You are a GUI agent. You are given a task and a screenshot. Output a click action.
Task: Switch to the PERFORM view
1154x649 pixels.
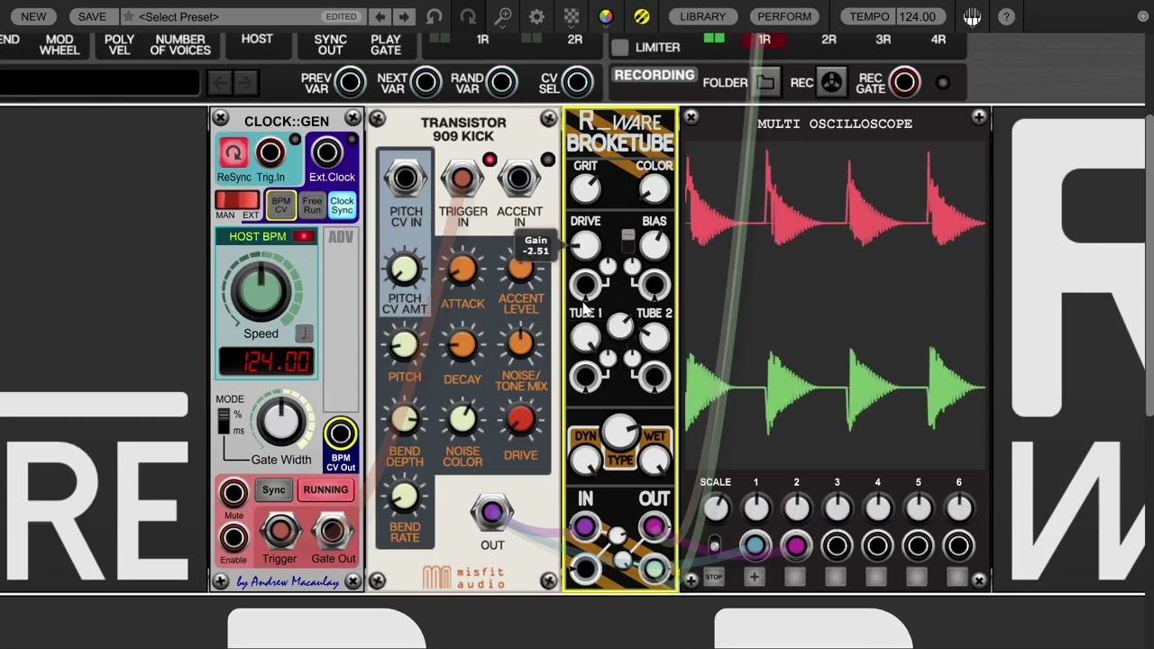point(783,16)
